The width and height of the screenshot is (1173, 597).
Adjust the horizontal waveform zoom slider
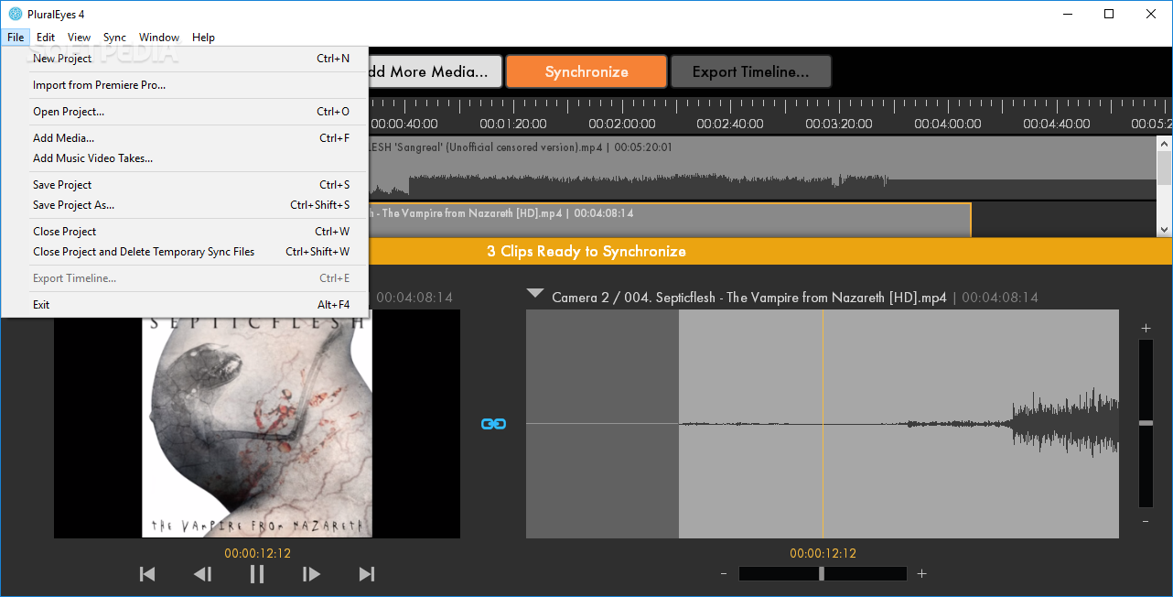[x=823, y=574]
